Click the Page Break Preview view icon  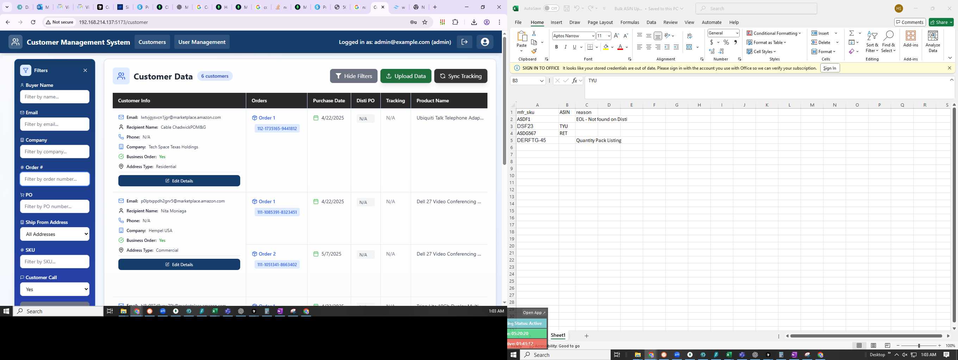[x=887, y=346]
